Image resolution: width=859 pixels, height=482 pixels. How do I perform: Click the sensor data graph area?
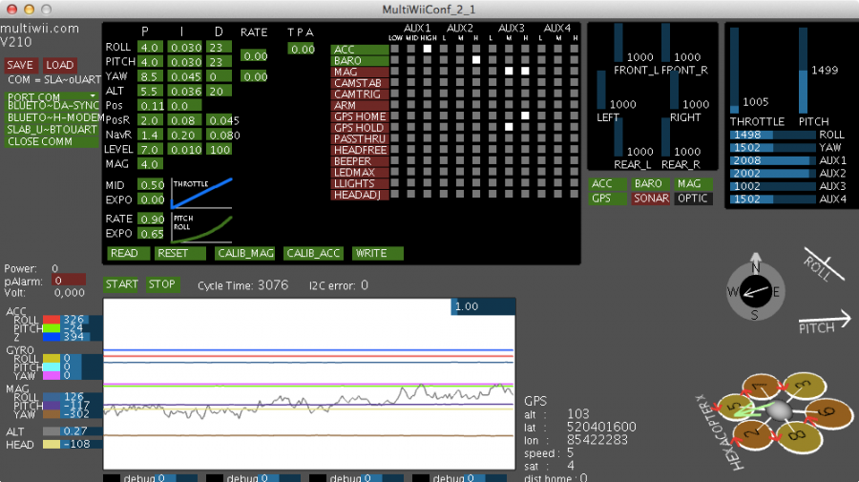(309, 384)
